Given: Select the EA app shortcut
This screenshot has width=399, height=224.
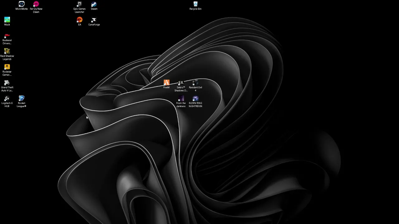Looking at the screenshot, I should 79,21.
